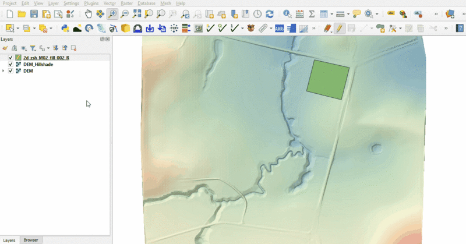466x244 pixels.
Task: Open the Python Console icon
Action: tap(65, 28)
